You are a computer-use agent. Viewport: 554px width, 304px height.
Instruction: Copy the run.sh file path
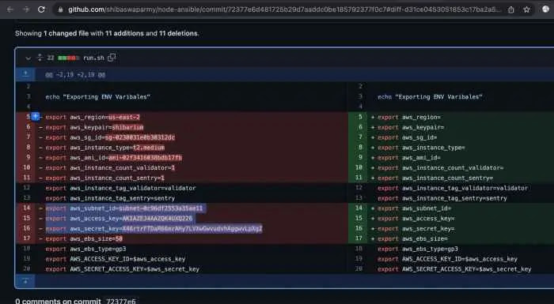coord(112,58)
